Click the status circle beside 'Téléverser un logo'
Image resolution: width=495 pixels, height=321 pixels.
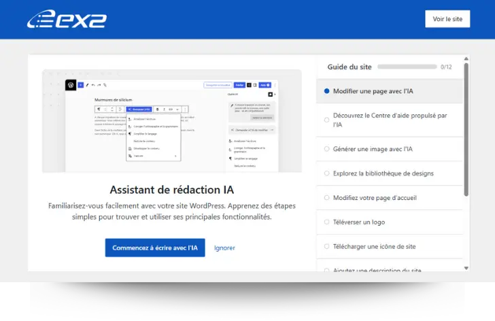click(327, 222)
